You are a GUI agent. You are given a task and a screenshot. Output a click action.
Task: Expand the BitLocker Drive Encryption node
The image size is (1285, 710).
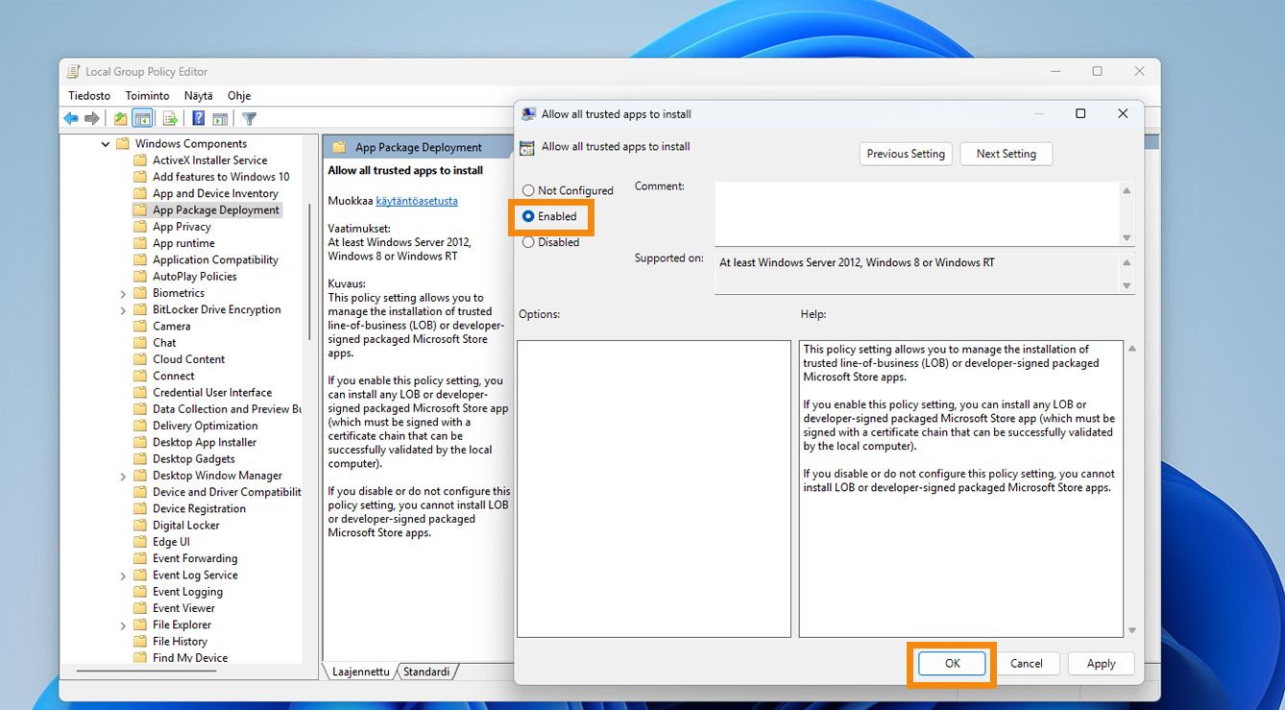pos(123,310)
